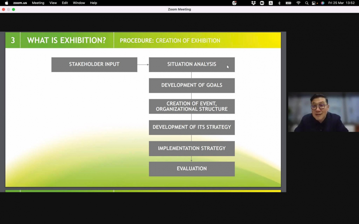Open the keyboard input source icon
The height and width of the screenshot is (224, 359).
(271, 3)
